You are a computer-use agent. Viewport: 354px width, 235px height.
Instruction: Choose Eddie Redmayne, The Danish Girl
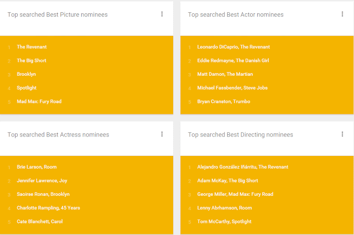[x=233, y=60]
